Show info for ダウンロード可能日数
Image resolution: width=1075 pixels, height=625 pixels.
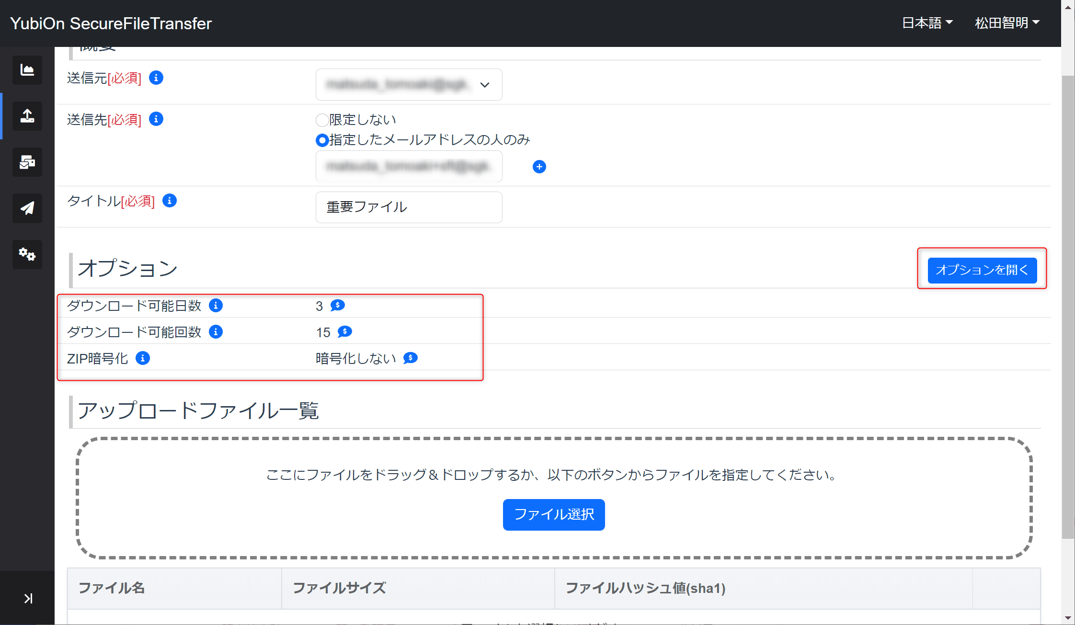[x=216, y=305]
